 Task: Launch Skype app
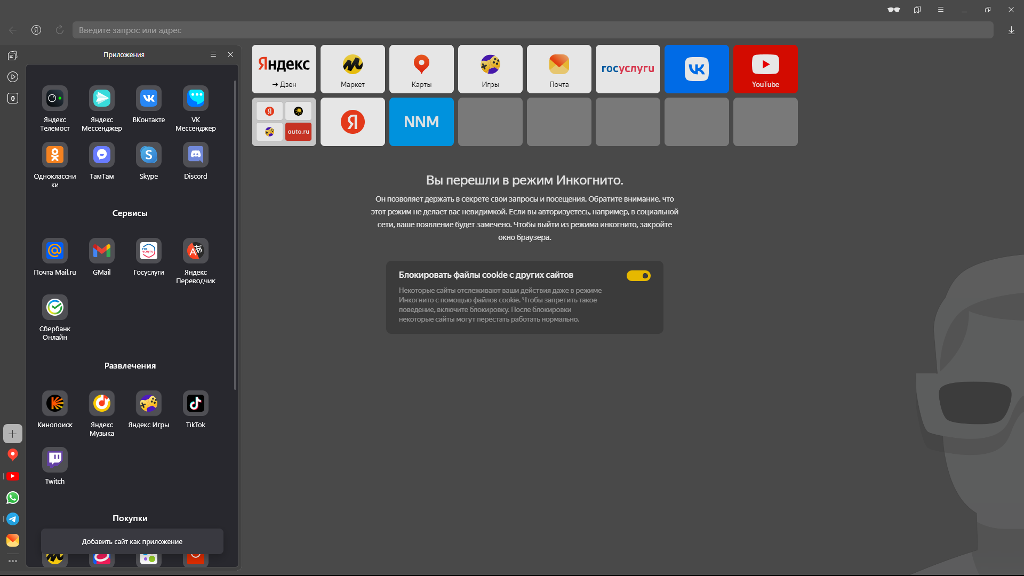click(x=149, y=161)
